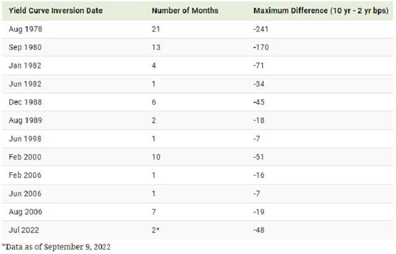396x254 pixels.
Task: Select the -241 maximum difference value
Action: pyautogui.click(x=261, y=30)
